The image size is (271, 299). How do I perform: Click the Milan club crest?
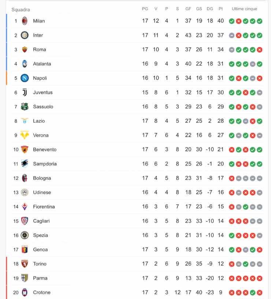25,21
